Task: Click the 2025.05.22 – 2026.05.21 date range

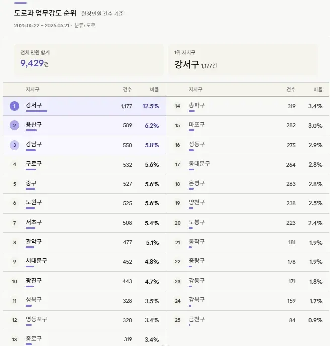Action: point(41,25)
